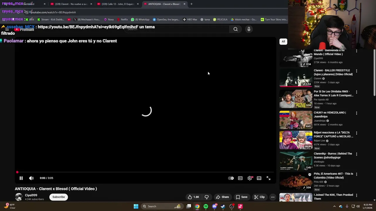
Task: Open OpenSea bookmark
Action: tap(166, 20)
